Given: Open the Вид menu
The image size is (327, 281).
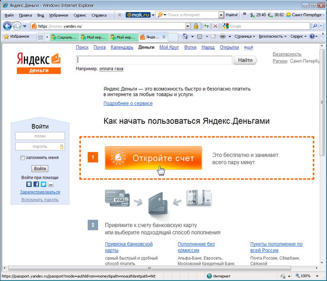Looking at the screenshot, I should tap(40, 15).
